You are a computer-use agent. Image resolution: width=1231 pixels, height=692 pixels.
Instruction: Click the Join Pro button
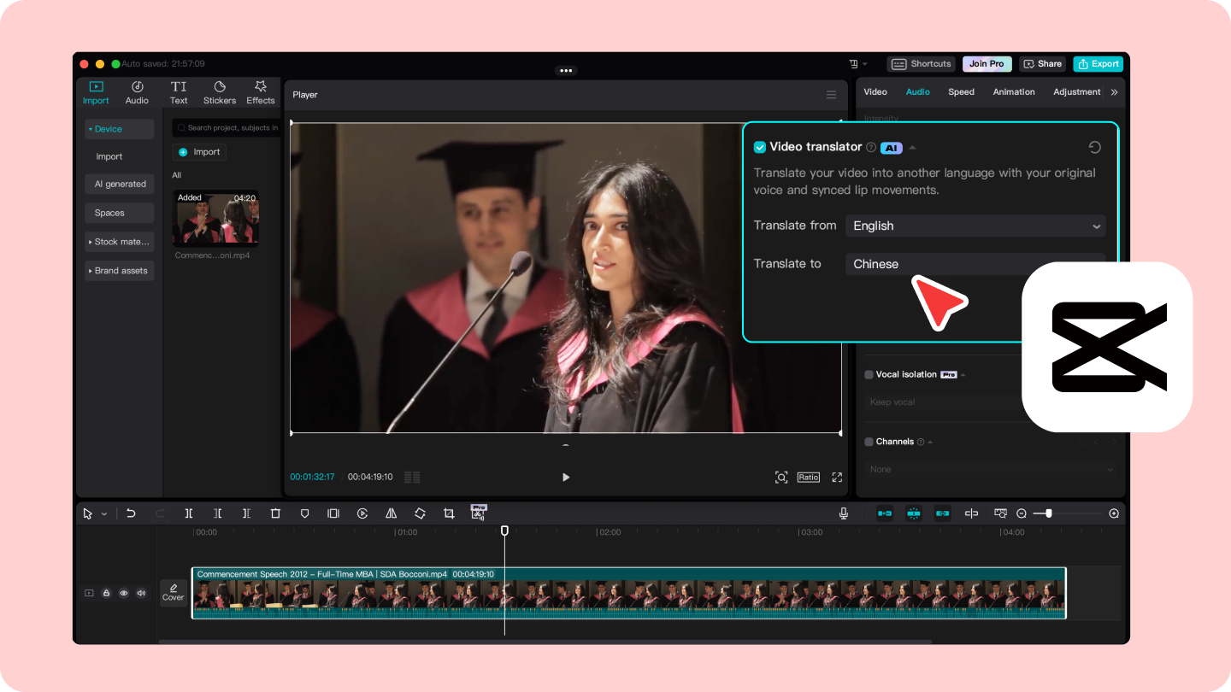pyautogui.click(x=987, y=64)
